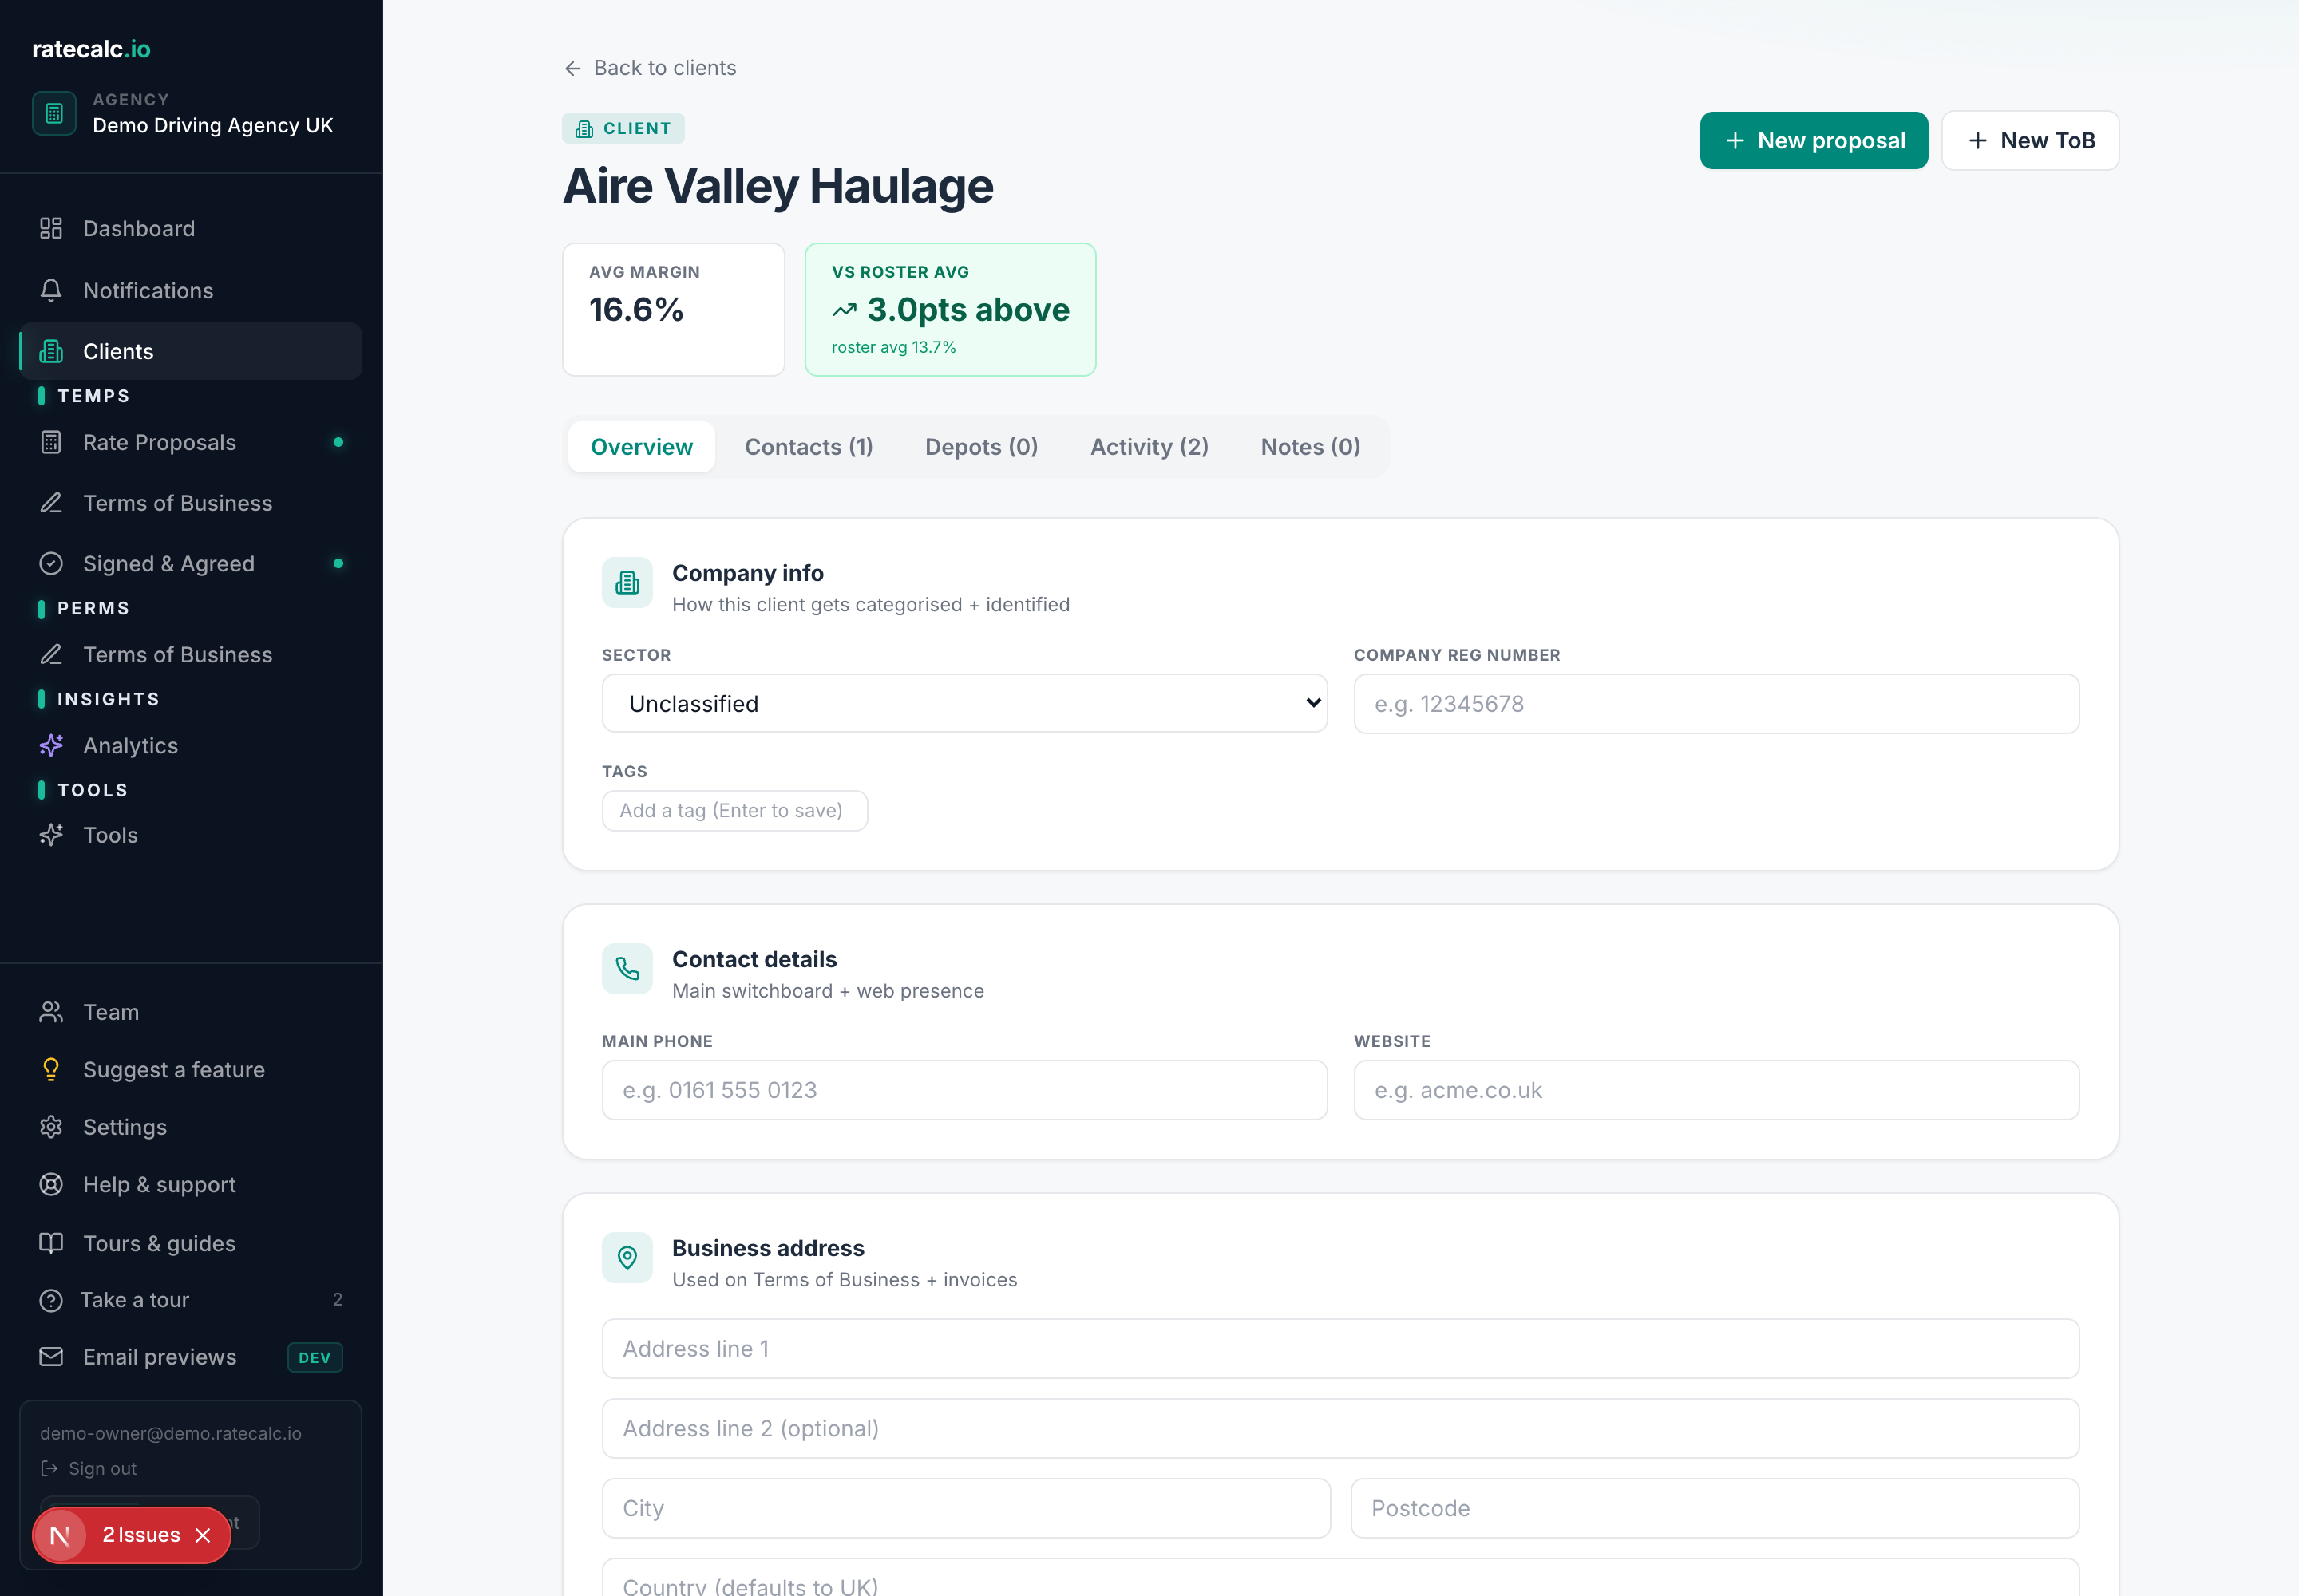
Task: Click the Team people icon
Action: pos(51,1012)
